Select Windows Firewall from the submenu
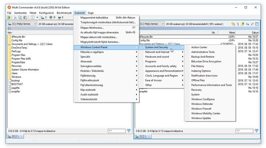The width and height of the screenshot is (266, 148). click(x=201, y=108)
